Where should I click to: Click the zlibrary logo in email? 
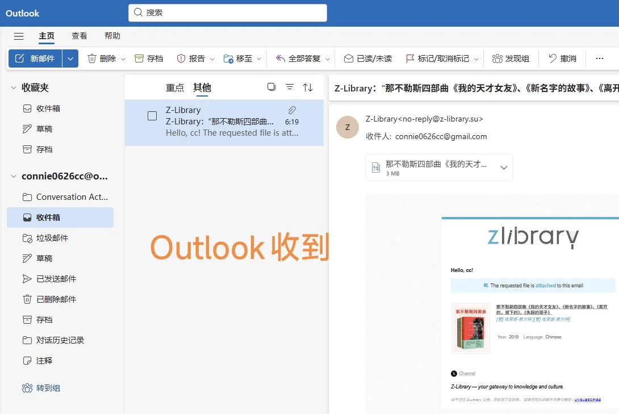(533, 237)
